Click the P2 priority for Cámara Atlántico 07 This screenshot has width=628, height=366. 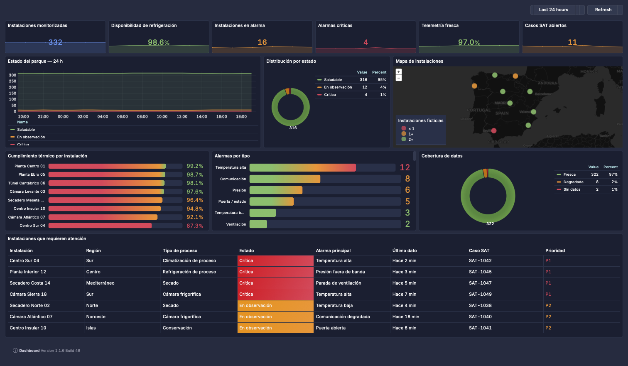pos(548,317)
